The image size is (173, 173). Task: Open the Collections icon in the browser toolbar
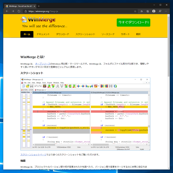coord(148,11)
